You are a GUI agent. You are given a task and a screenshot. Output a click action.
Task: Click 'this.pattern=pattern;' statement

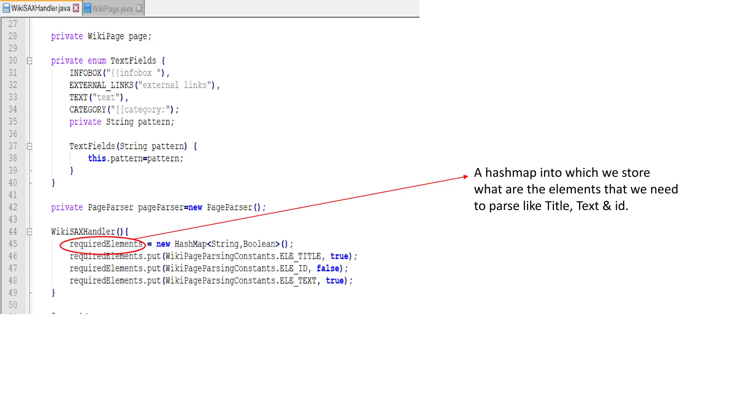(136, 159)
